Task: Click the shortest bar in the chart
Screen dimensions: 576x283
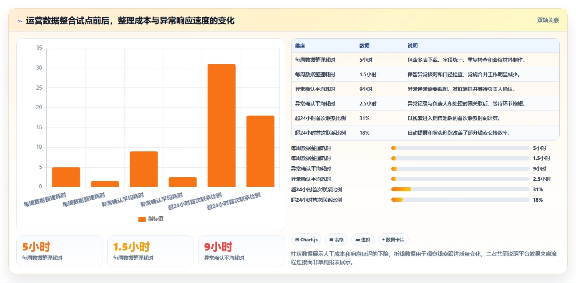Action: [105, 184]
